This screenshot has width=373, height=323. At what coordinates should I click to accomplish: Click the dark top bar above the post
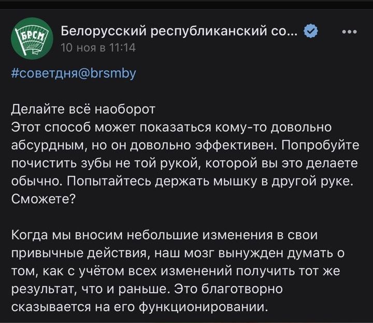(x=187, y=5)
